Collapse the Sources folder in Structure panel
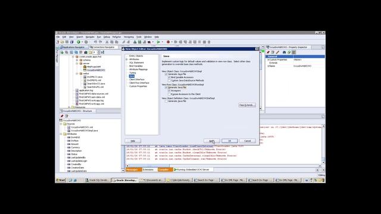 [61, 124]
